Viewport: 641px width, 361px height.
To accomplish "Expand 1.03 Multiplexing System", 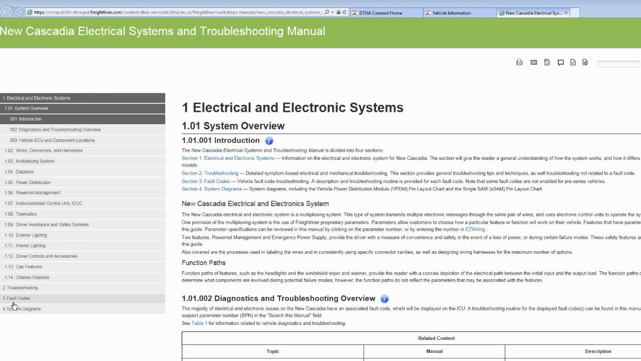I will (83, 161).
